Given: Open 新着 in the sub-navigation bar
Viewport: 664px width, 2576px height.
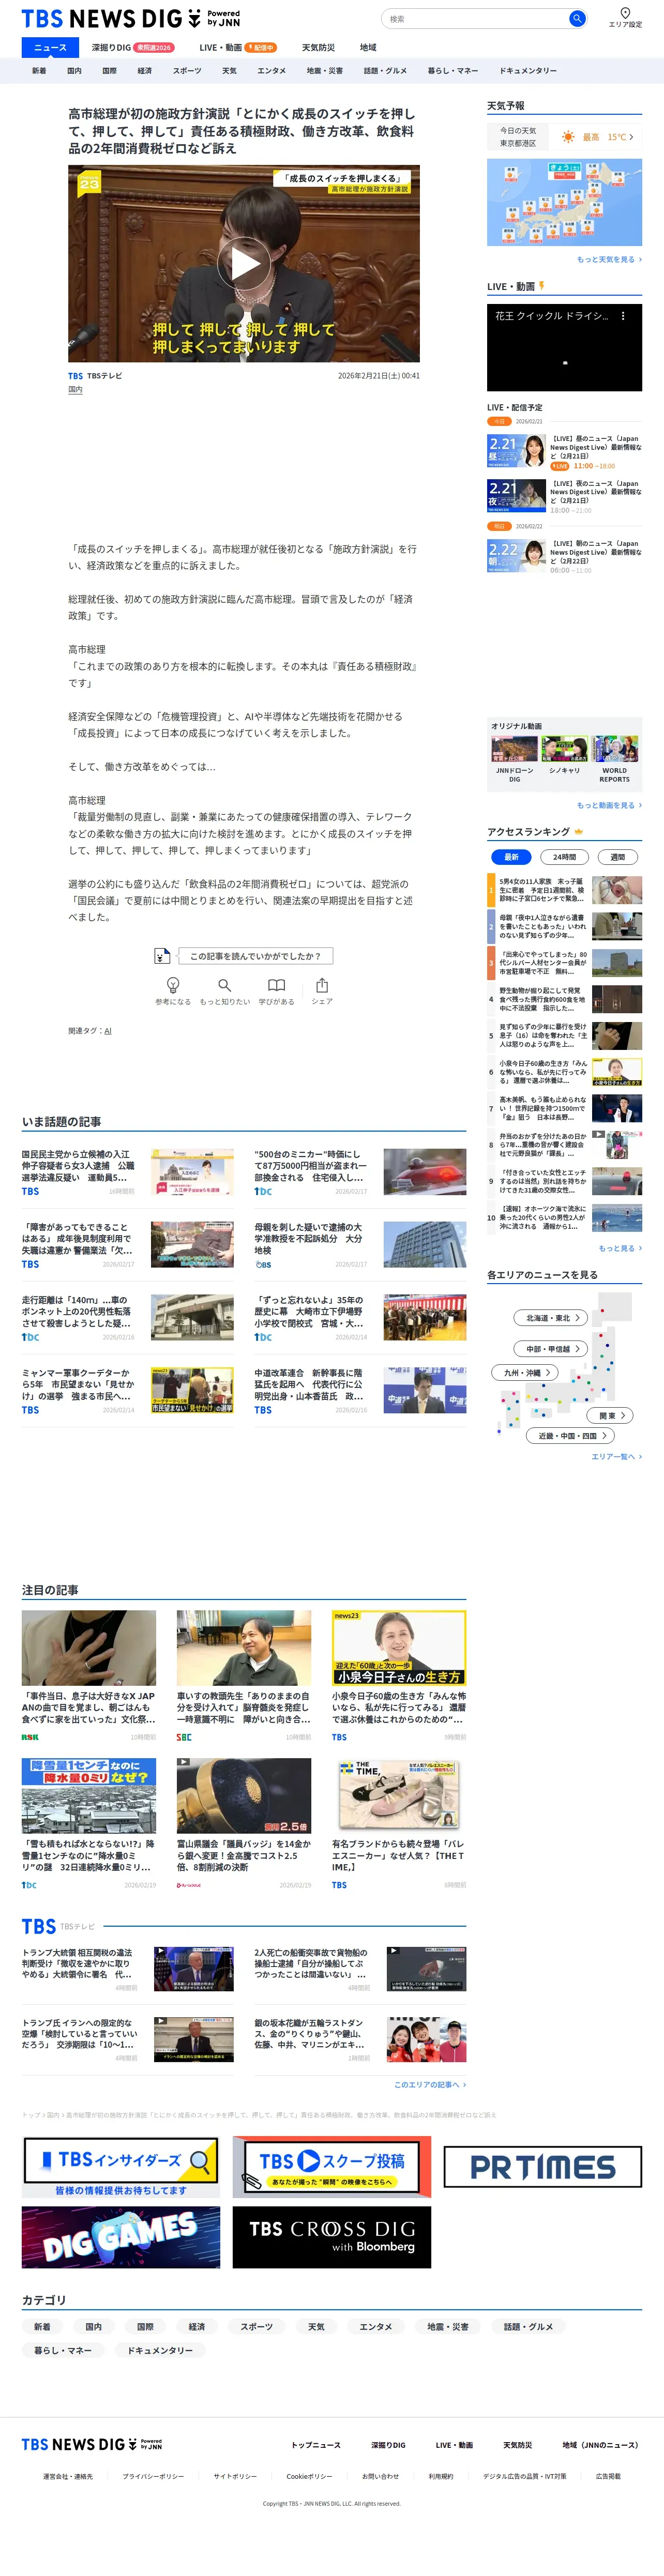Looking at the screenshot, I should click(39, 71).
